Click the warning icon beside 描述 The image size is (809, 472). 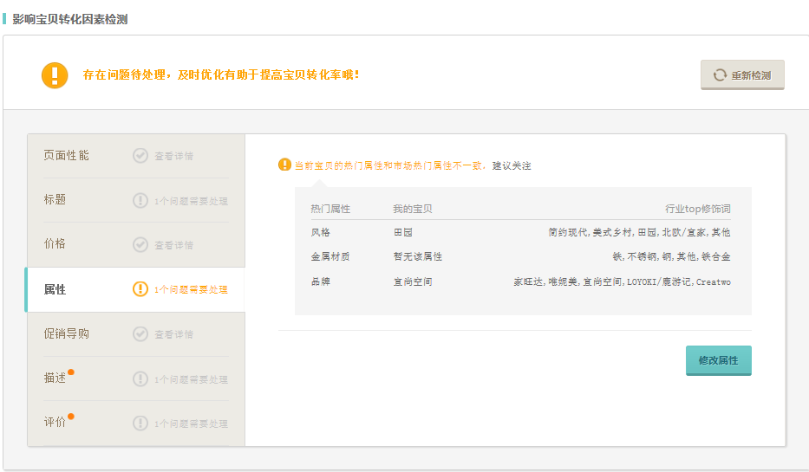click(140, 378)
